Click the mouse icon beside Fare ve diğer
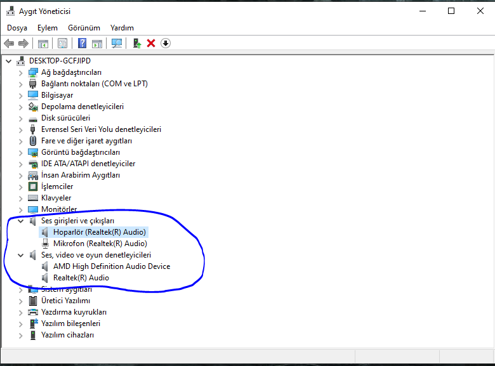 (x=33, y=141)
